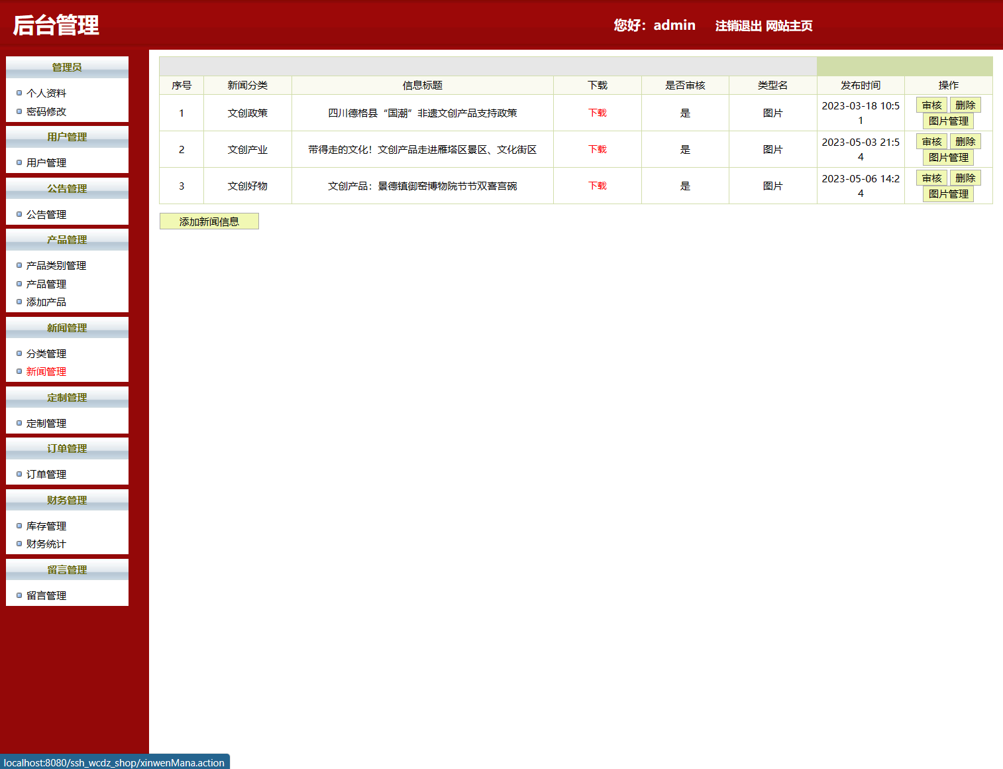
Task: Click the 财务管理 section header
Action: pos(67,501)
